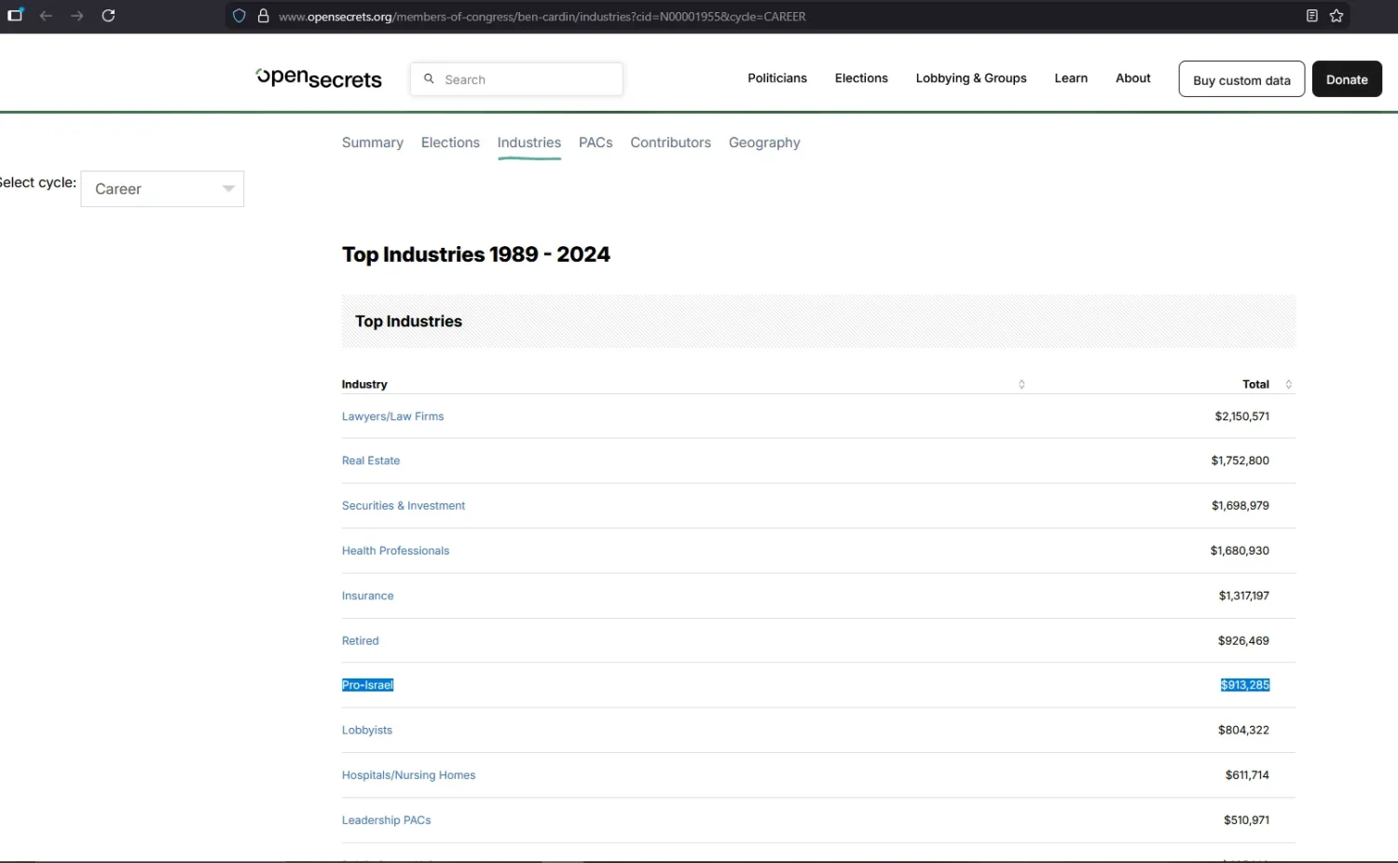Viewport: 1398px width, 863px height.
Task: Switch to the Geography tab
Action: click(764, 143)
